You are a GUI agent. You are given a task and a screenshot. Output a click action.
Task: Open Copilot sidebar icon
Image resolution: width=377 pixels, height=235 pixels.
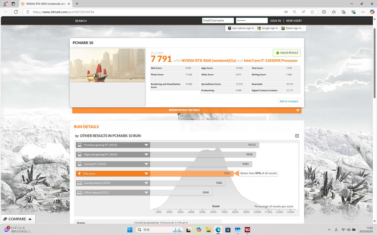[x=372, y=12]
